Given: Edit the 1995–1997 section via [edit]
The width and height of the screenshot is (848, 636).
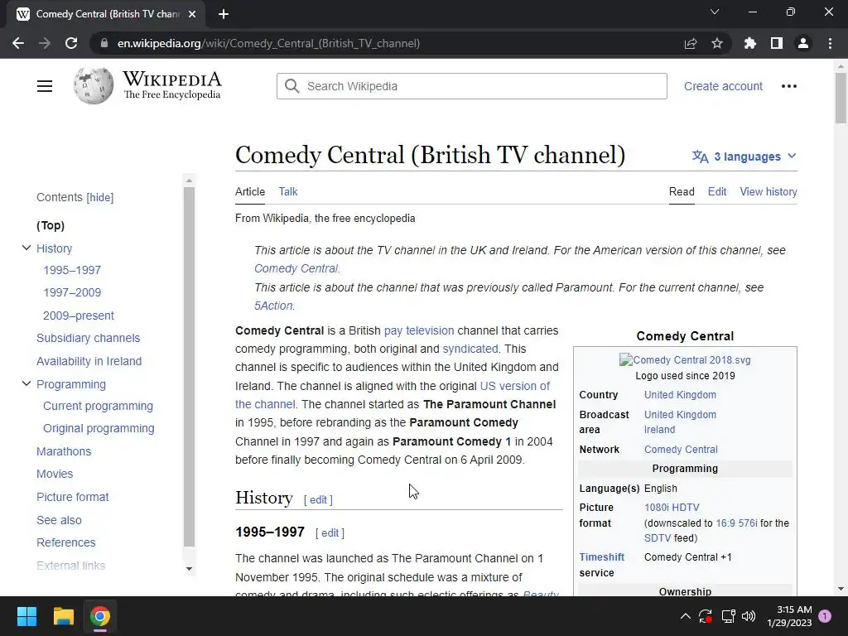Looking at the screenshot, I should click(x=330, y=533).
